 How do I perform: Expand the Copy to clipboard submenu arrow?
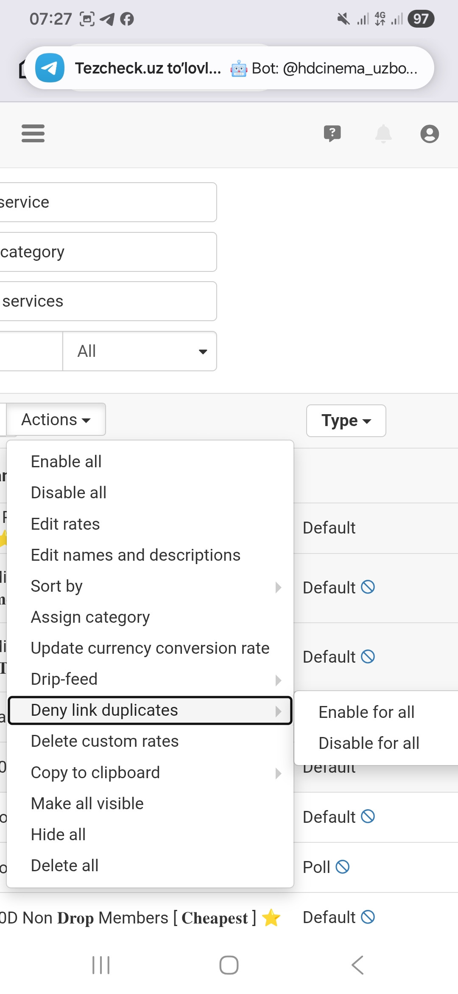point(278,773)
